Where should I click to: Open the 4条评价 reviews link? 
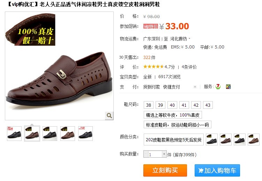(x=189, y=67)
